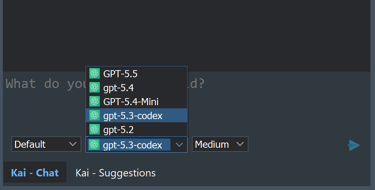The width and height of the screenshot is (375, 190).
Task: Click the OpenAI icon inside the model combo box
Action: pos(94,145)
